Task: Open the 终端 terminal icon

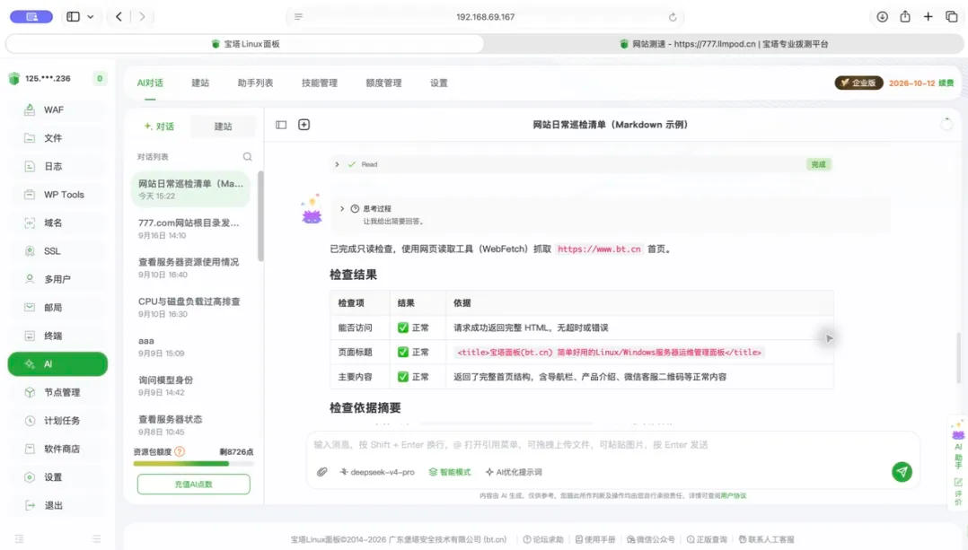Action: point(30,336)
